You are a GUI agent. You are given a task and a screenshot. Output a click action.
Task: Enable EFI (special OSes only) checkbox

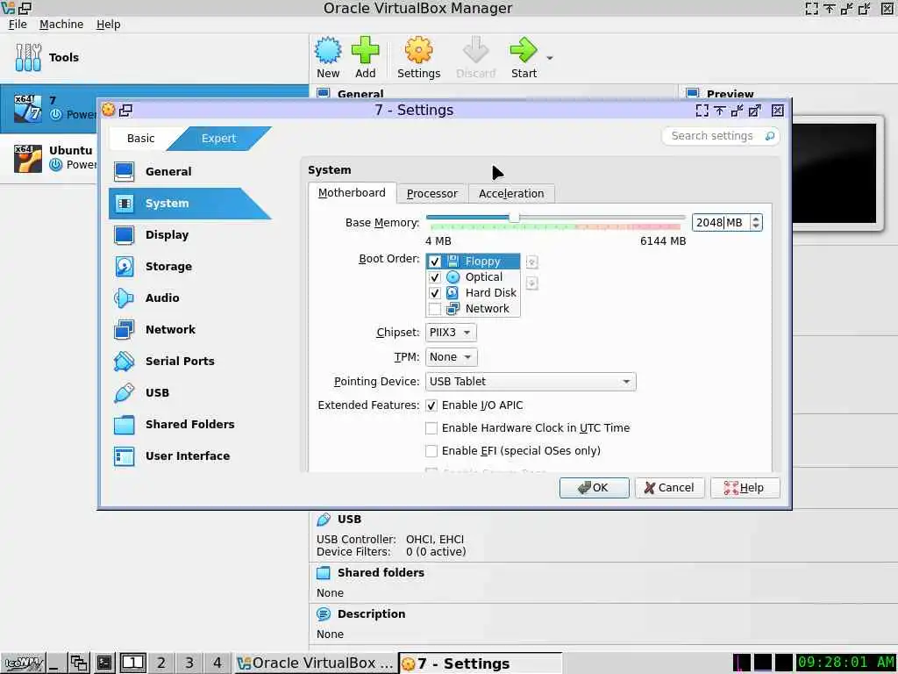pos(431,451)
